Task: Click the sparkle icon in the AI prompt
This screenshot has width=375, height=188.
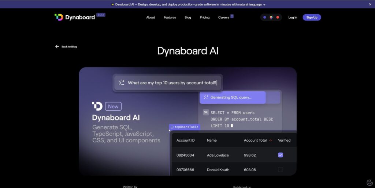Action: [122, 83]
